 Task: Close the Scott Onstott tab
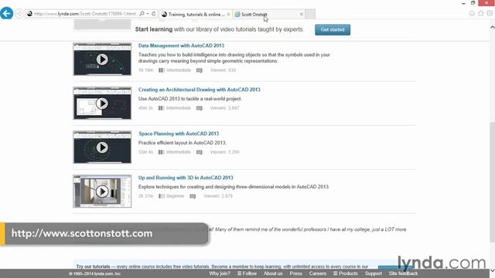301,14
